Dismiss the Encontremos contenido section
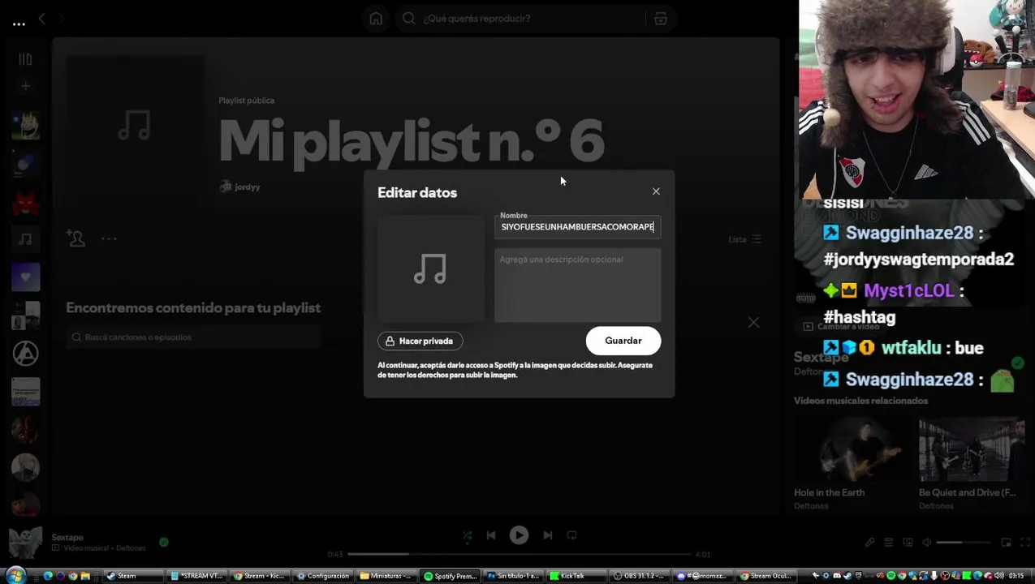This screenshot has height=584, width=1035. 753,323
